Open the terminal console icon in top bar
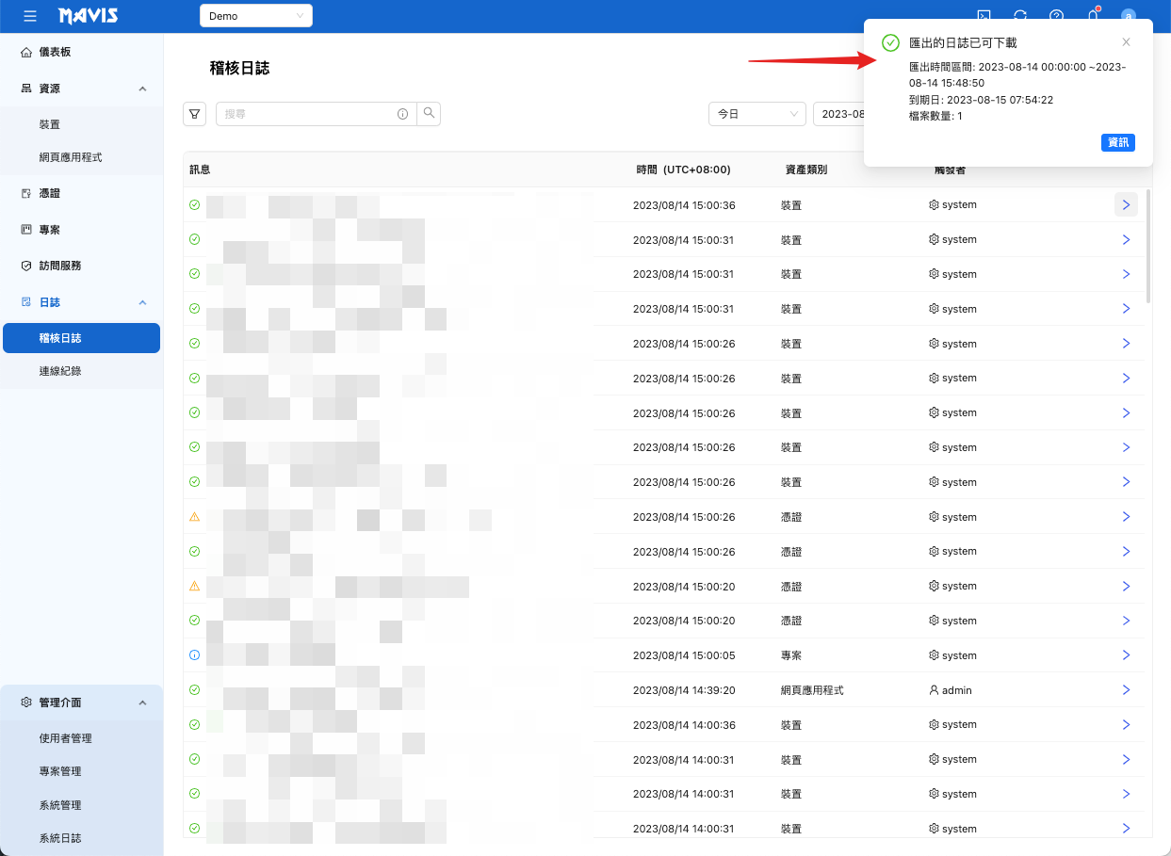 coord(984,15)
